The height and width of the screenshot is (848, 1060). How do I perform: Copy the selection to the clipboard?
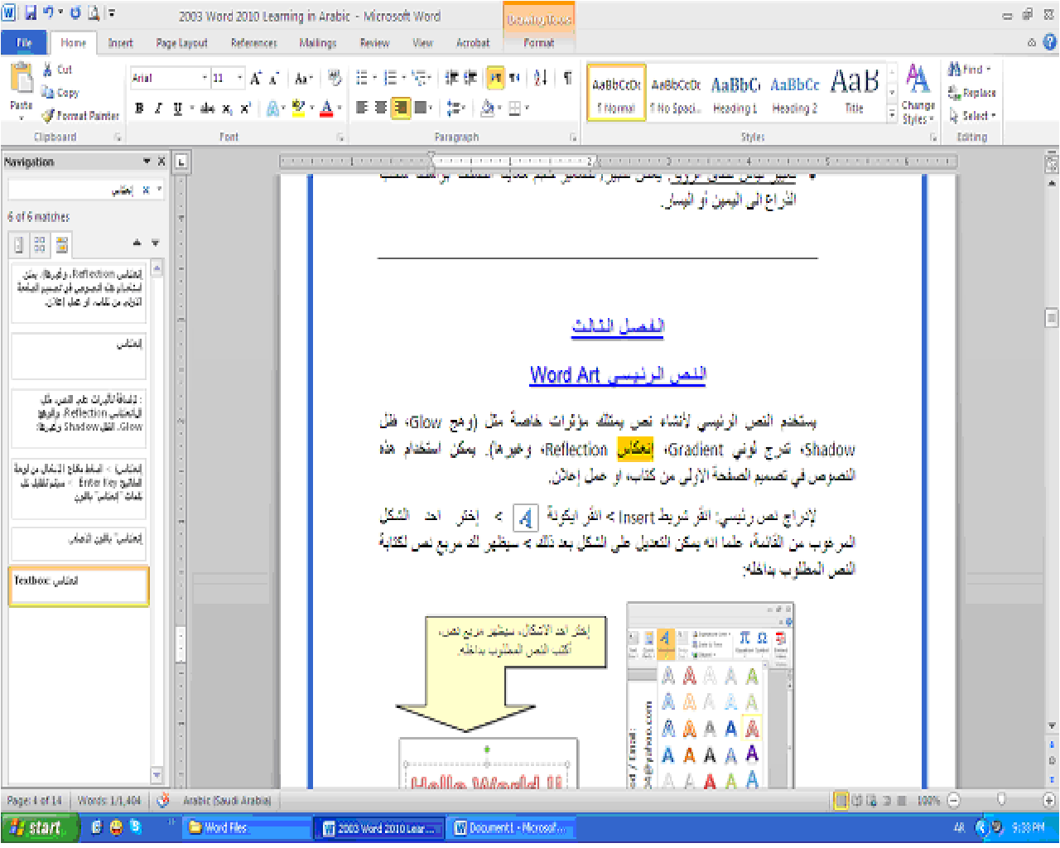[x=60, y=93]
